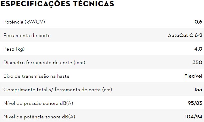Click the Flexível value

(193, 76)
